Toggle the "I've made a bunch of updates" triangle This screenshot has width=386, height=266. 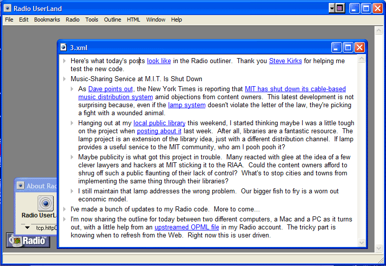(x=64, y=209)
